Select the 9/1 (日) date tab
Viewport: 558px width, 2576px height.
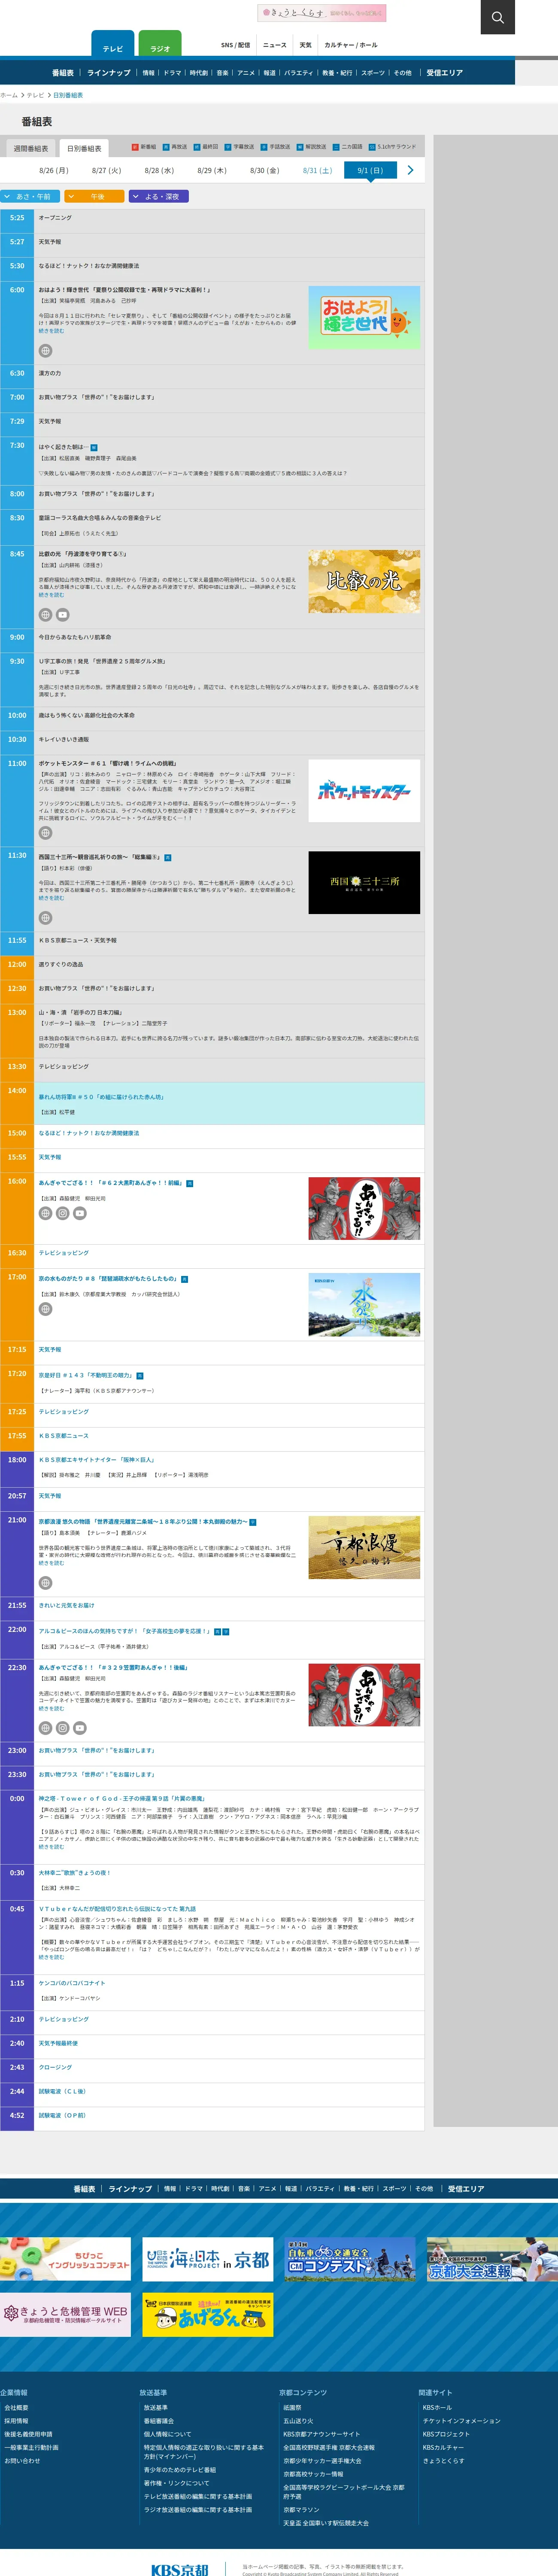(x=370, y=171)
